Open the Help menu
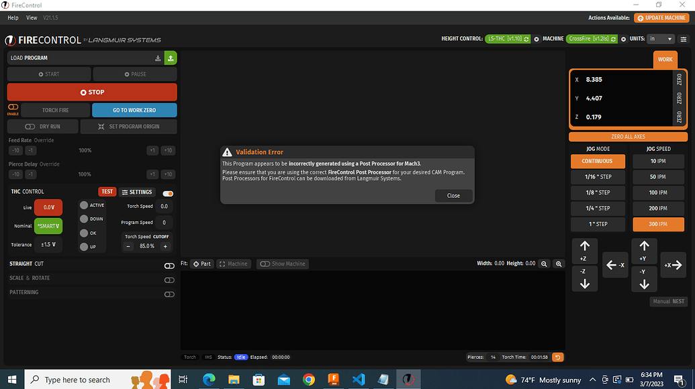695x389 pixels. pyautogui.click(x=13, y=17)
